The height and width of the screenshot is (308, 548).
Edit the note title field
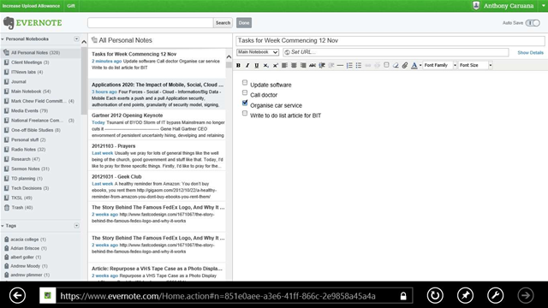390,40
